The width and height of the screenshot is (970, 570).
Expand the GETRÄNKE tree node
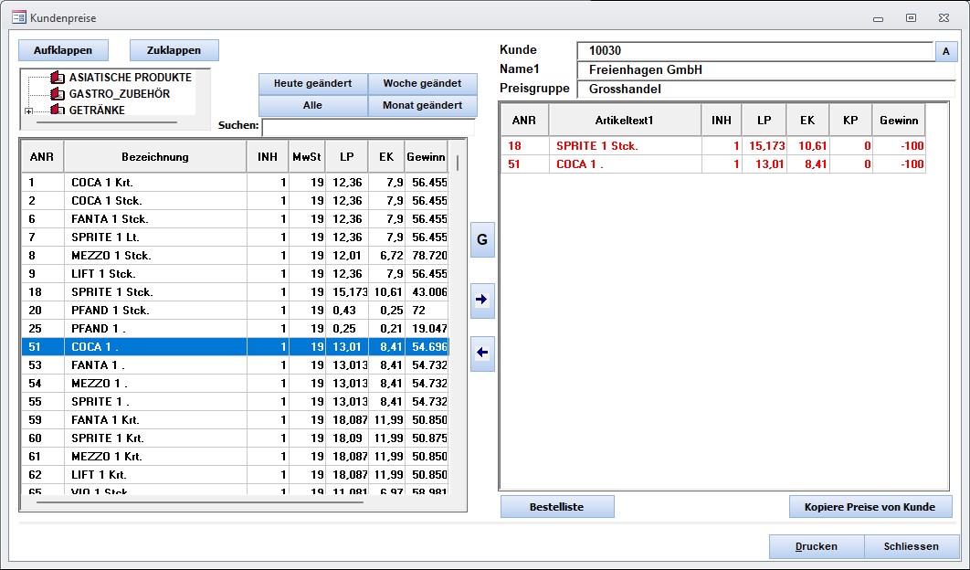[x=29, y=111]
